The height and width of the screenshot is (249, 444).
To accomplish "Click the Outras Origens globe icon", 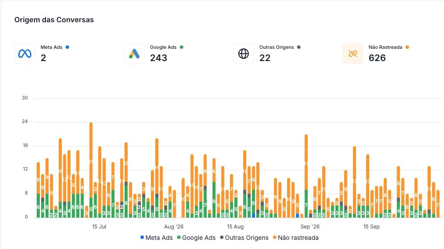I will pyautogui.click(x=244, y=54).
